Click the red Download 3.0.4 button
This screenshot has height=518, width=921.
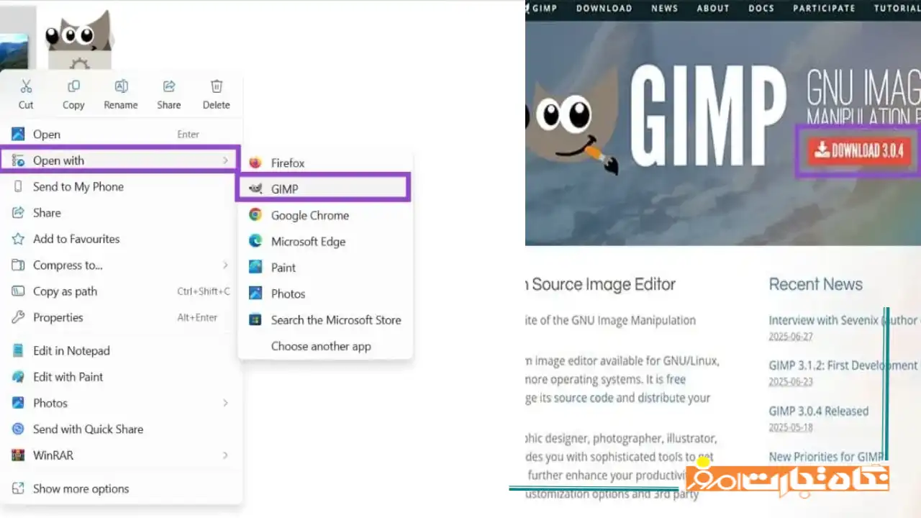coord(858,151)
